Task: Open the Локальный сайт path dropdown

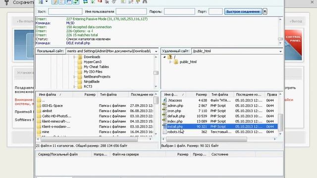Action: click(156, 51)
